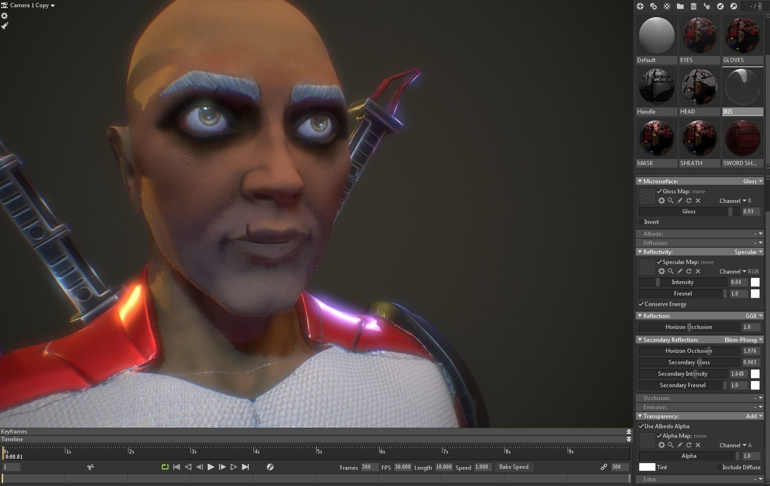The width and height of the screenshot is (770, 486).
Task: Click the Gloss Map pencil edit icon
Action: tap(680, 201)
